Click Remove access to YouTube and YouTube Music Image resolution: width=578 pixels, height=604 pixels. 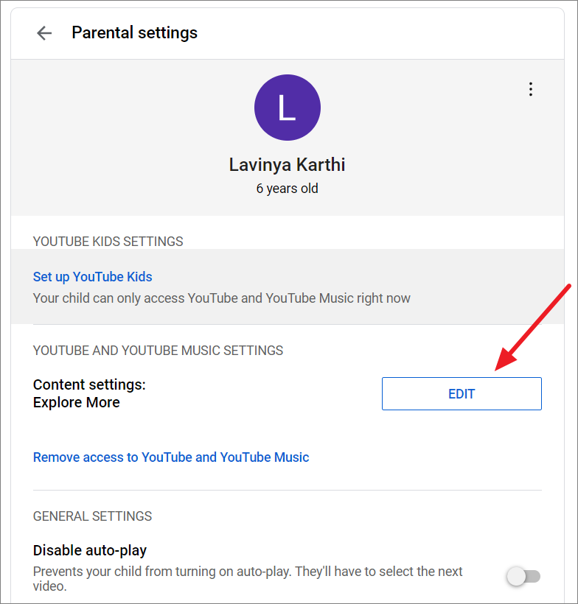pos(171,457)
